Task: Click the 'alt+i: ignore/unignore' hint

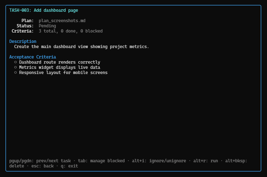Action: (159, 161)
